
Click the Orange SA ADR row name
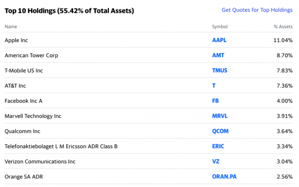[24, 177]
